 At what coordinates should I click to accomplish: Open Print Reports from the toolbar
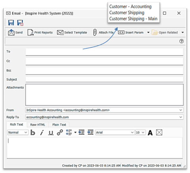pos(40,32)
